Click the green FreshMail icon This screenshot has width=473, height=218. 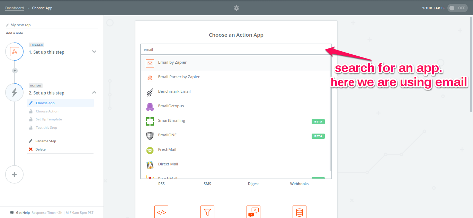tap(150, 151)
